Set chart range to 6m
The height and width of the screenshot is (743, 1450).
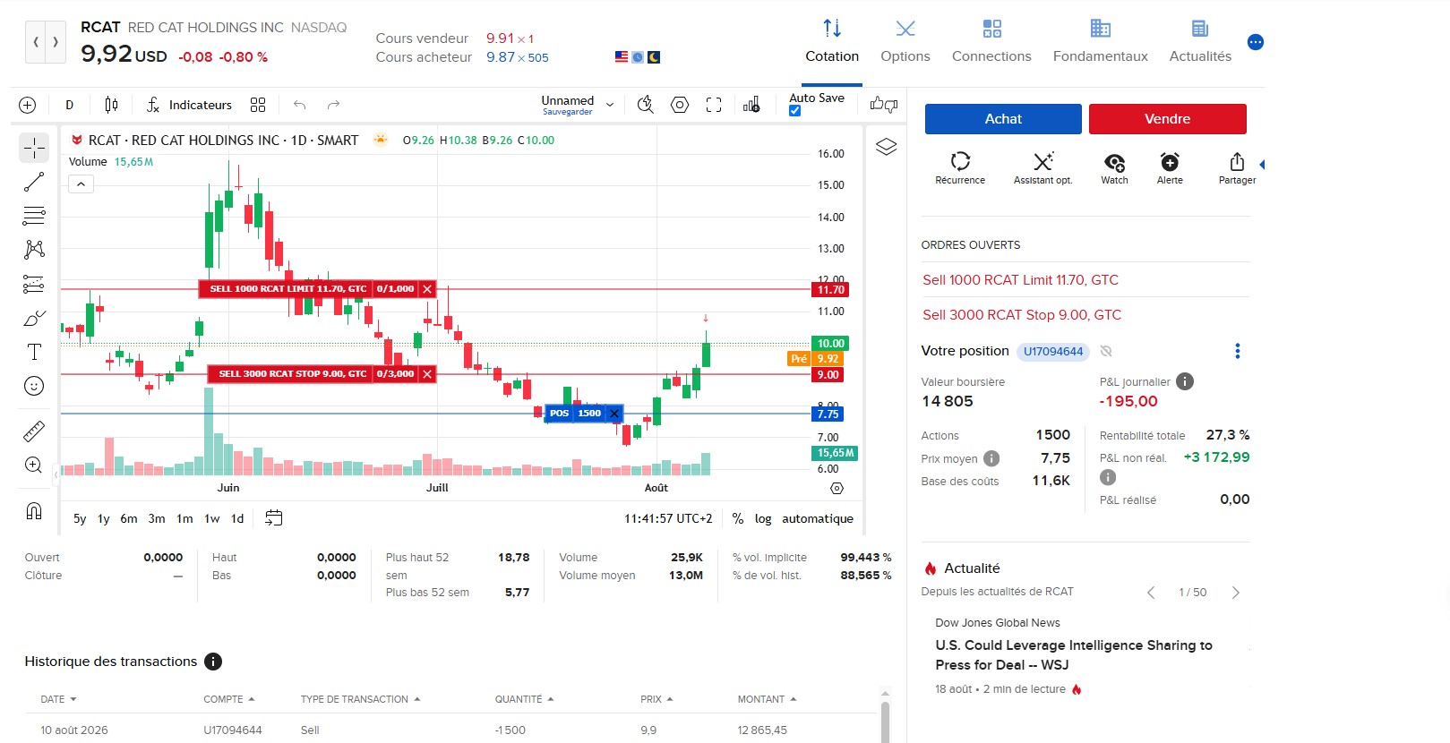(129, 518)
